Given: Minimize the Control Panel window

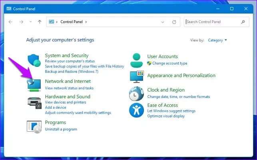Looking at the screenshot, I should point(218,9).
